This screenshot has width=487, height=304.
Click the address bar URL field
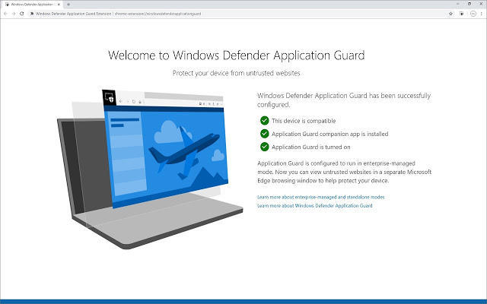click(228, 13)
